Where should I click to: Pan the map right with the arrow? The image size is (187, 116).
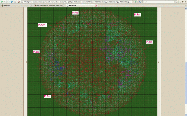[159, 62]
